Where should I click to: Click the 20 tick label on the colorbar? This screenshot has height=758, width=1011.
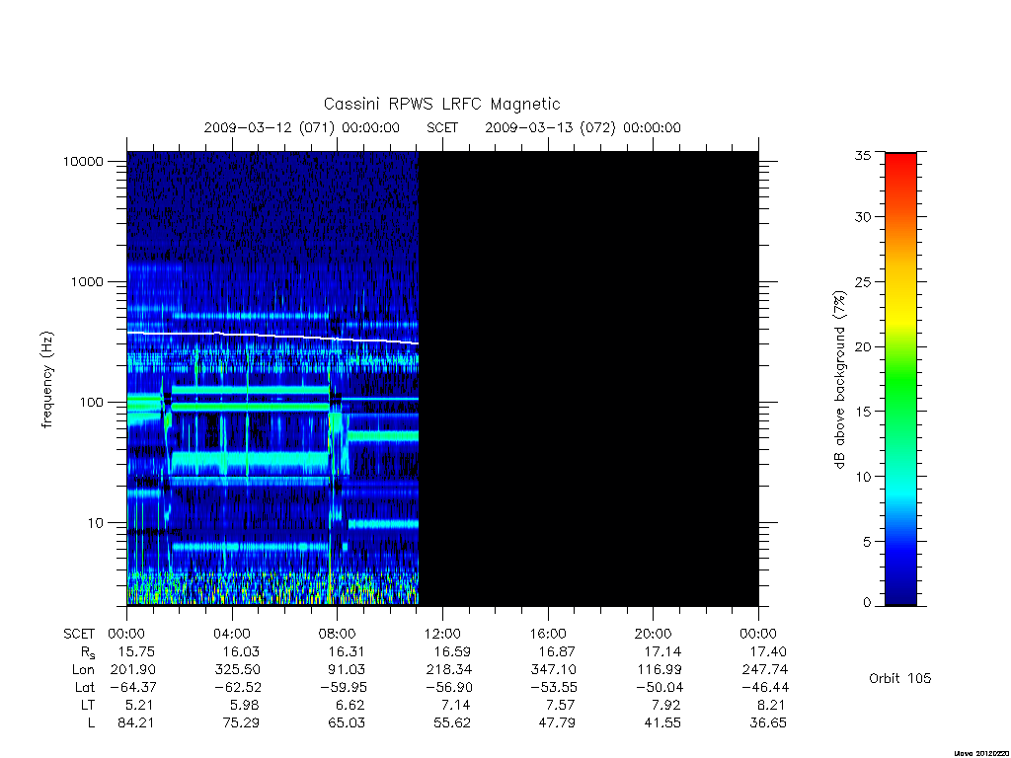pyautogui.click(x=863, y=346)
